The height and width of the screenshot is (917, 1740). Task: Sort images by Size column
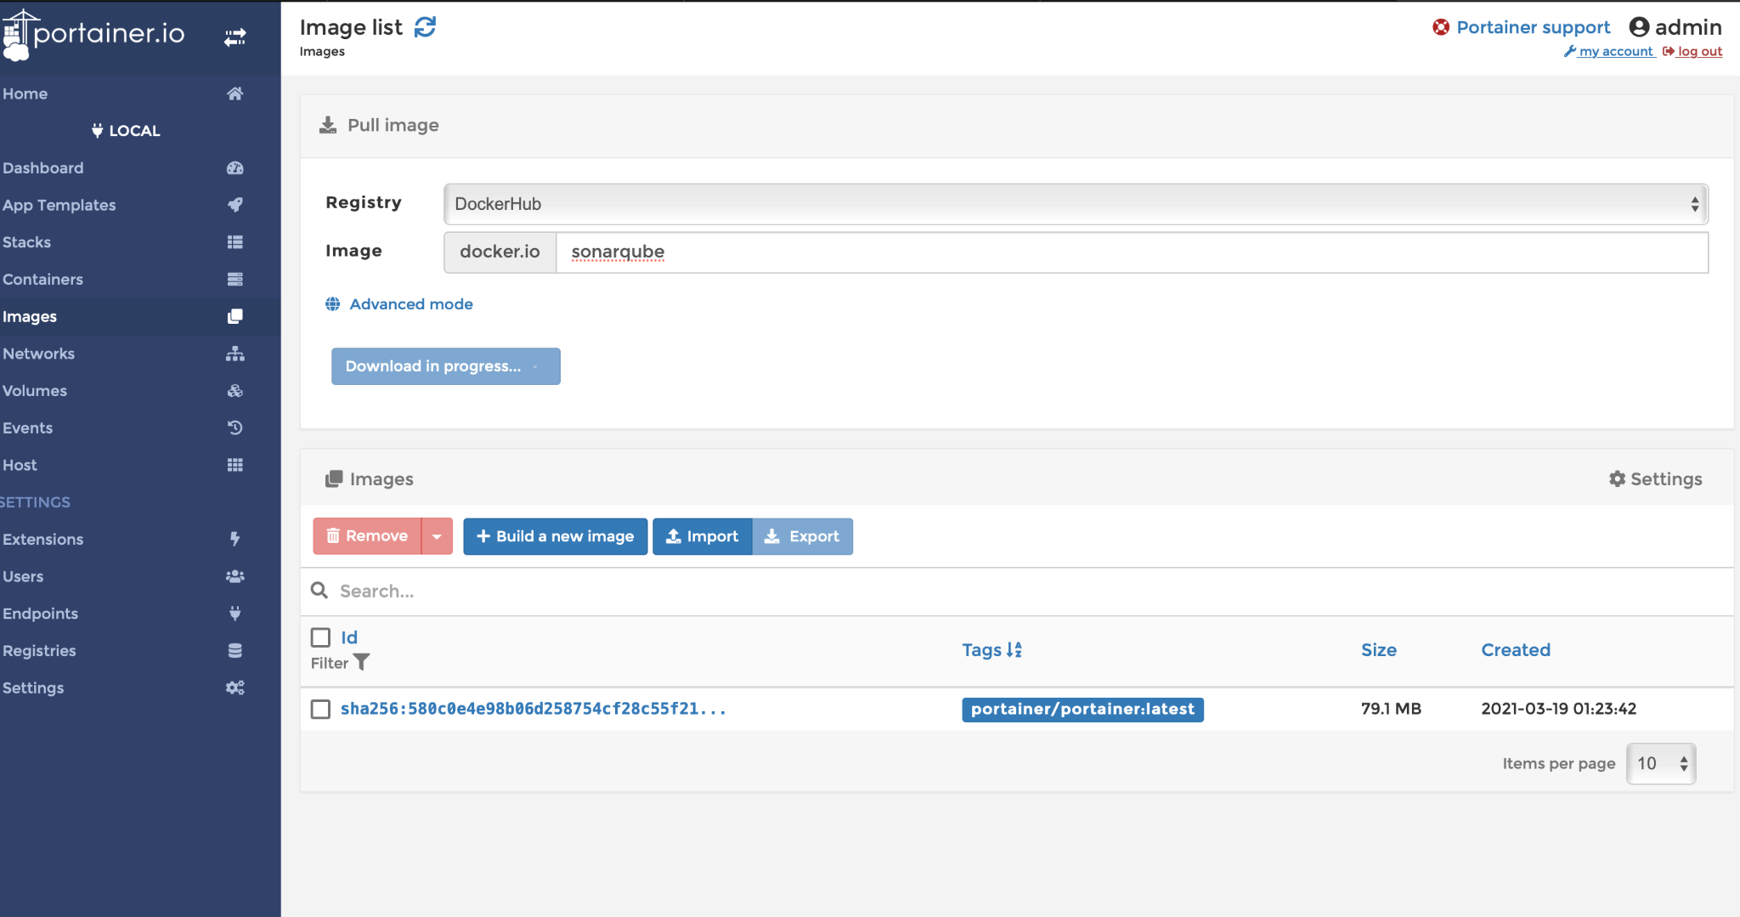click(x=1379, y=650)
